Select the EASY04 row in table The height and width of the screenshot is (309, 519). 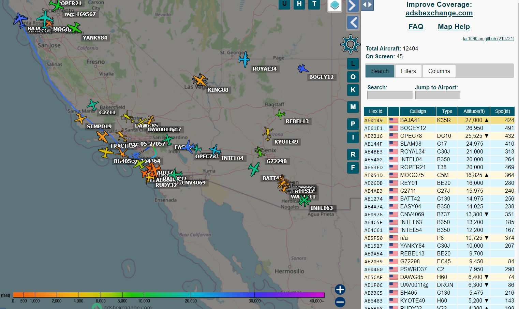[x=439, y=206]
